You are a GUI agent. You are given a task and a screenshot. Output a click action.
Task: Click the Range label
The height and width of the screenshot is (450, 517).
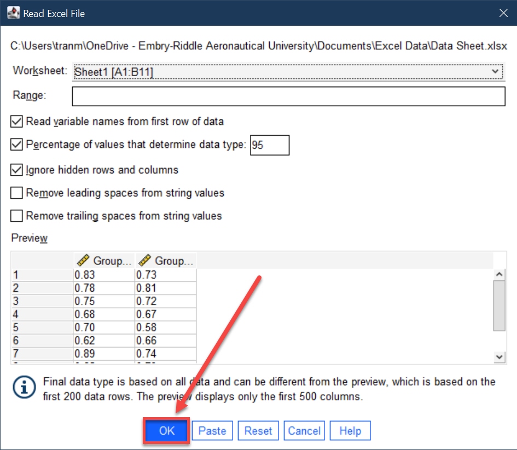click(30, 95)
